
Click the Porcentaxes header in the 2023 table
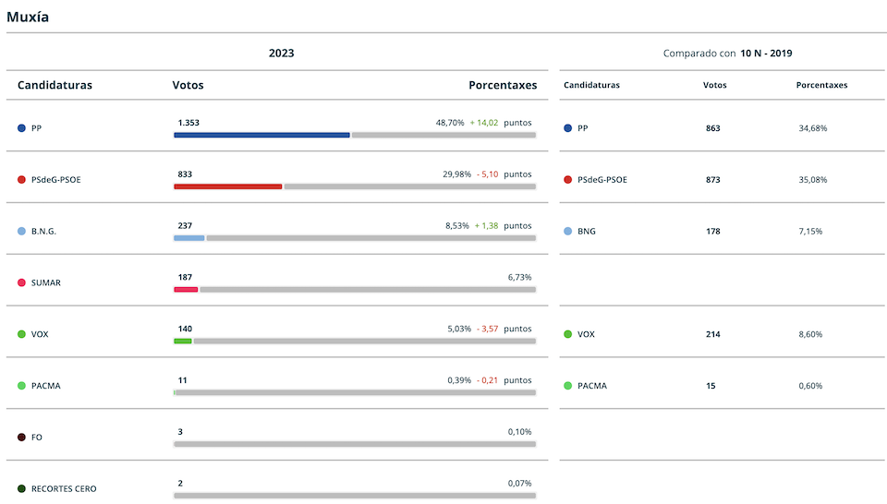[x=503, y=85]
